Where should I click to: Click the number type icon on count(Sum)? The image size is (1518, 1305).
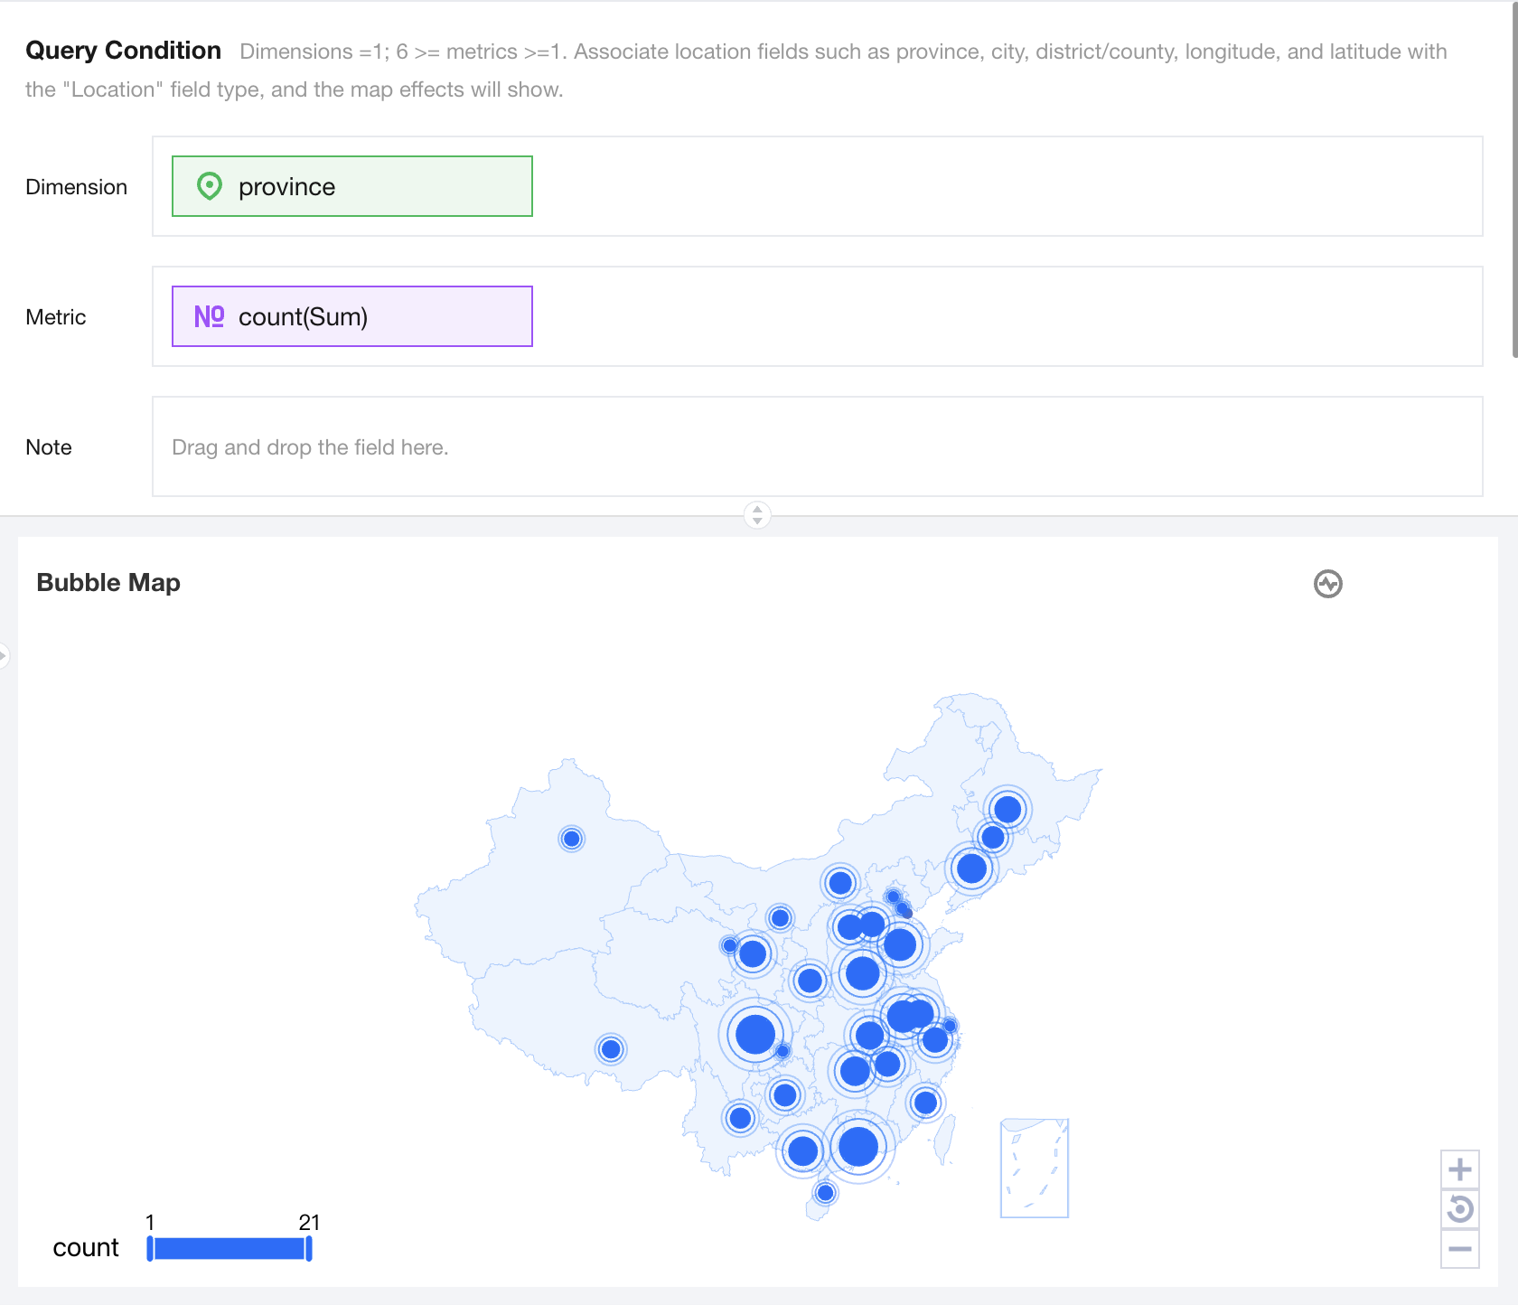pos(210,316)
